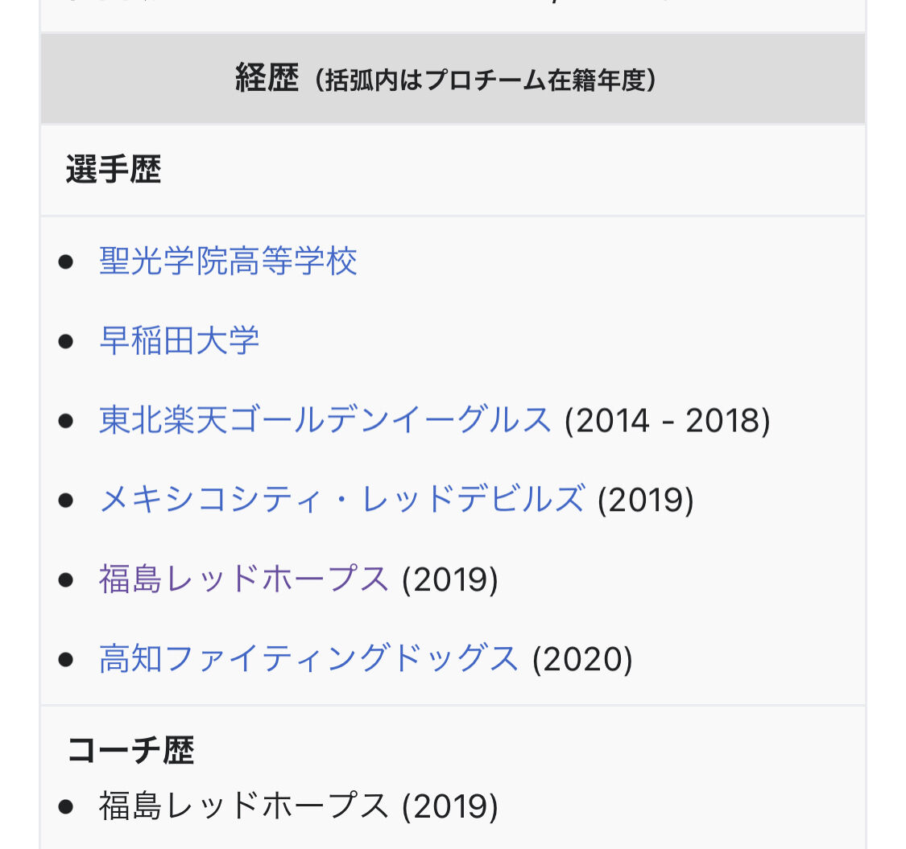Click the (2020) year text
The width and height of the screenshot is (906, 849).
point(582,659)
